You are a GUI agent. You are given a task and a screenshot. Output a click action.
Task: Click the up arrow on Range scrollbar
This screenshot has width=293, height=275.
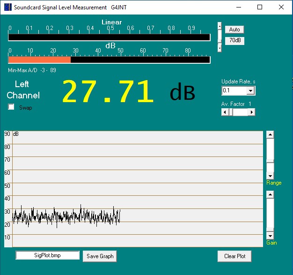click(x=270, y=134)
